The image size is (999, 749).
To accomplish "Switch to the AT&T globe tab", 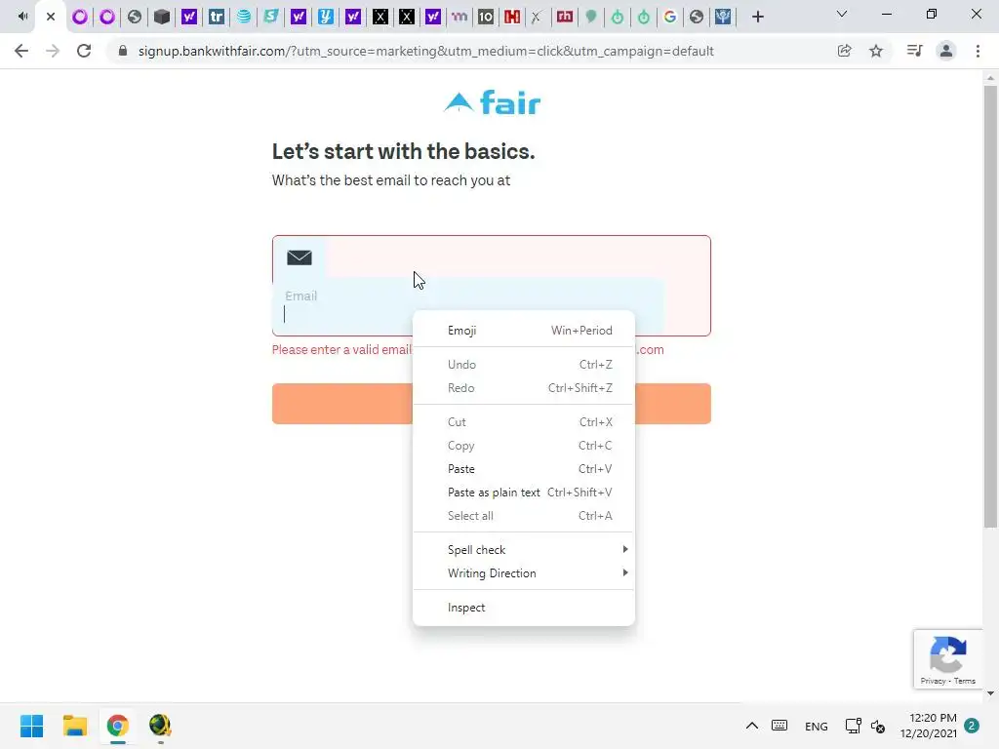I will click(x=243, y=17).
